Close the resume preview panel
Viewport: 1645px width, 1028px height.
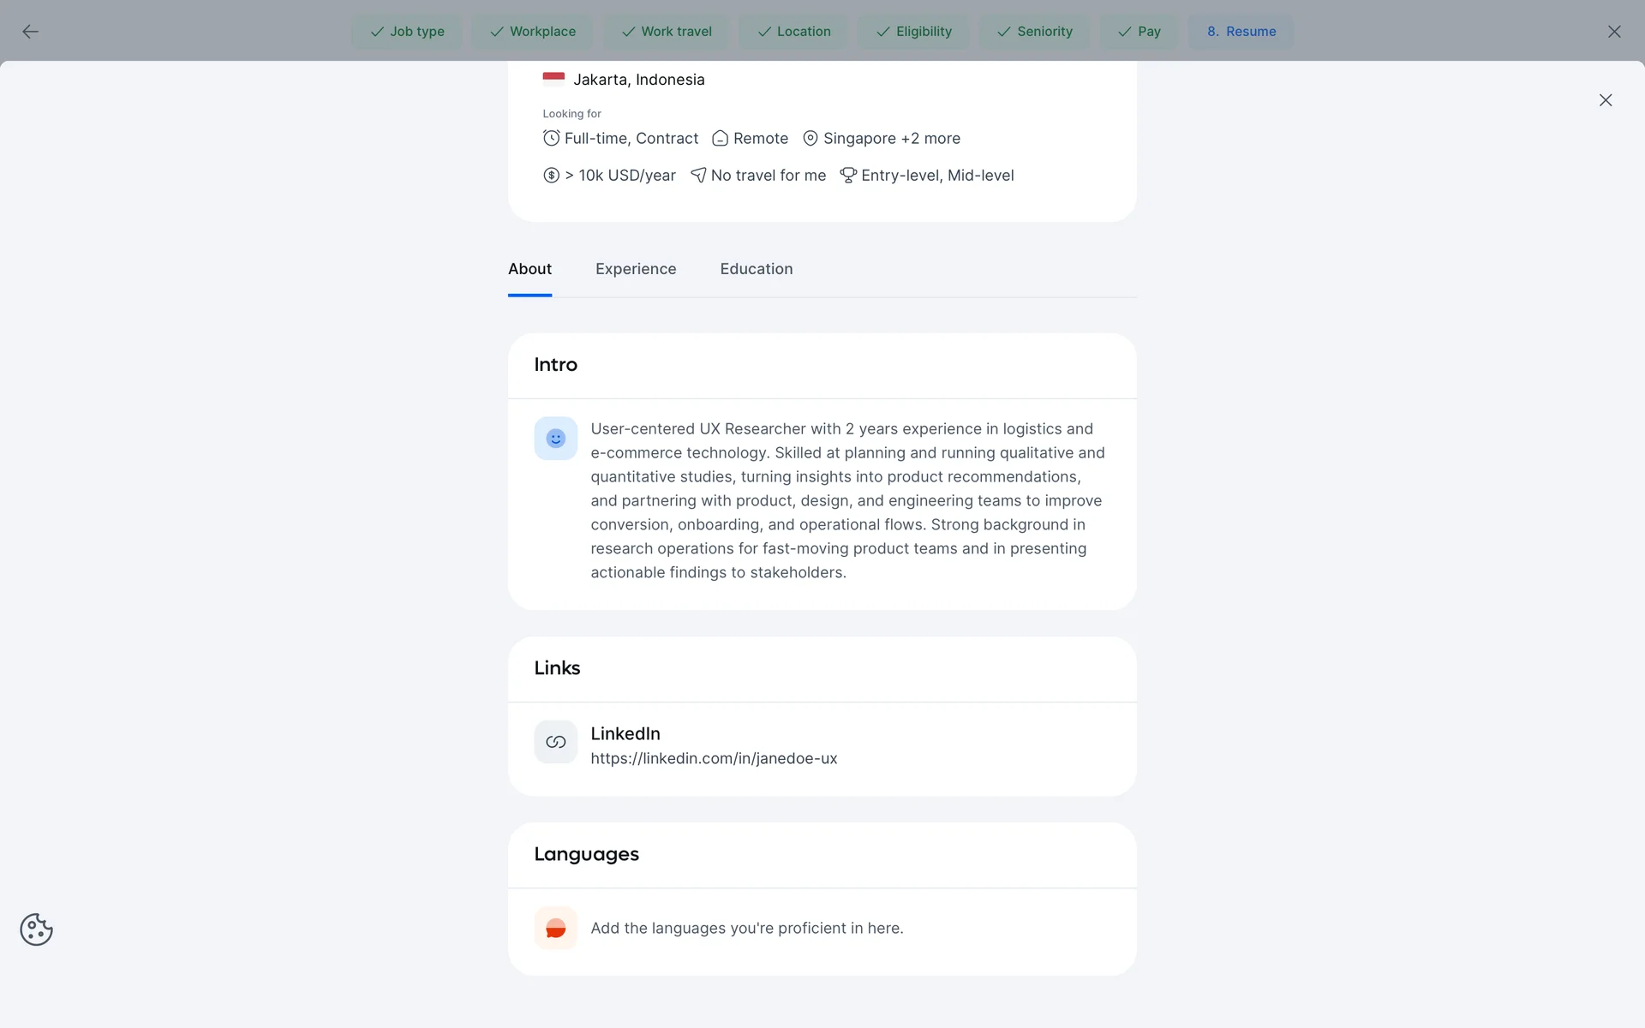coord(1605,100)
